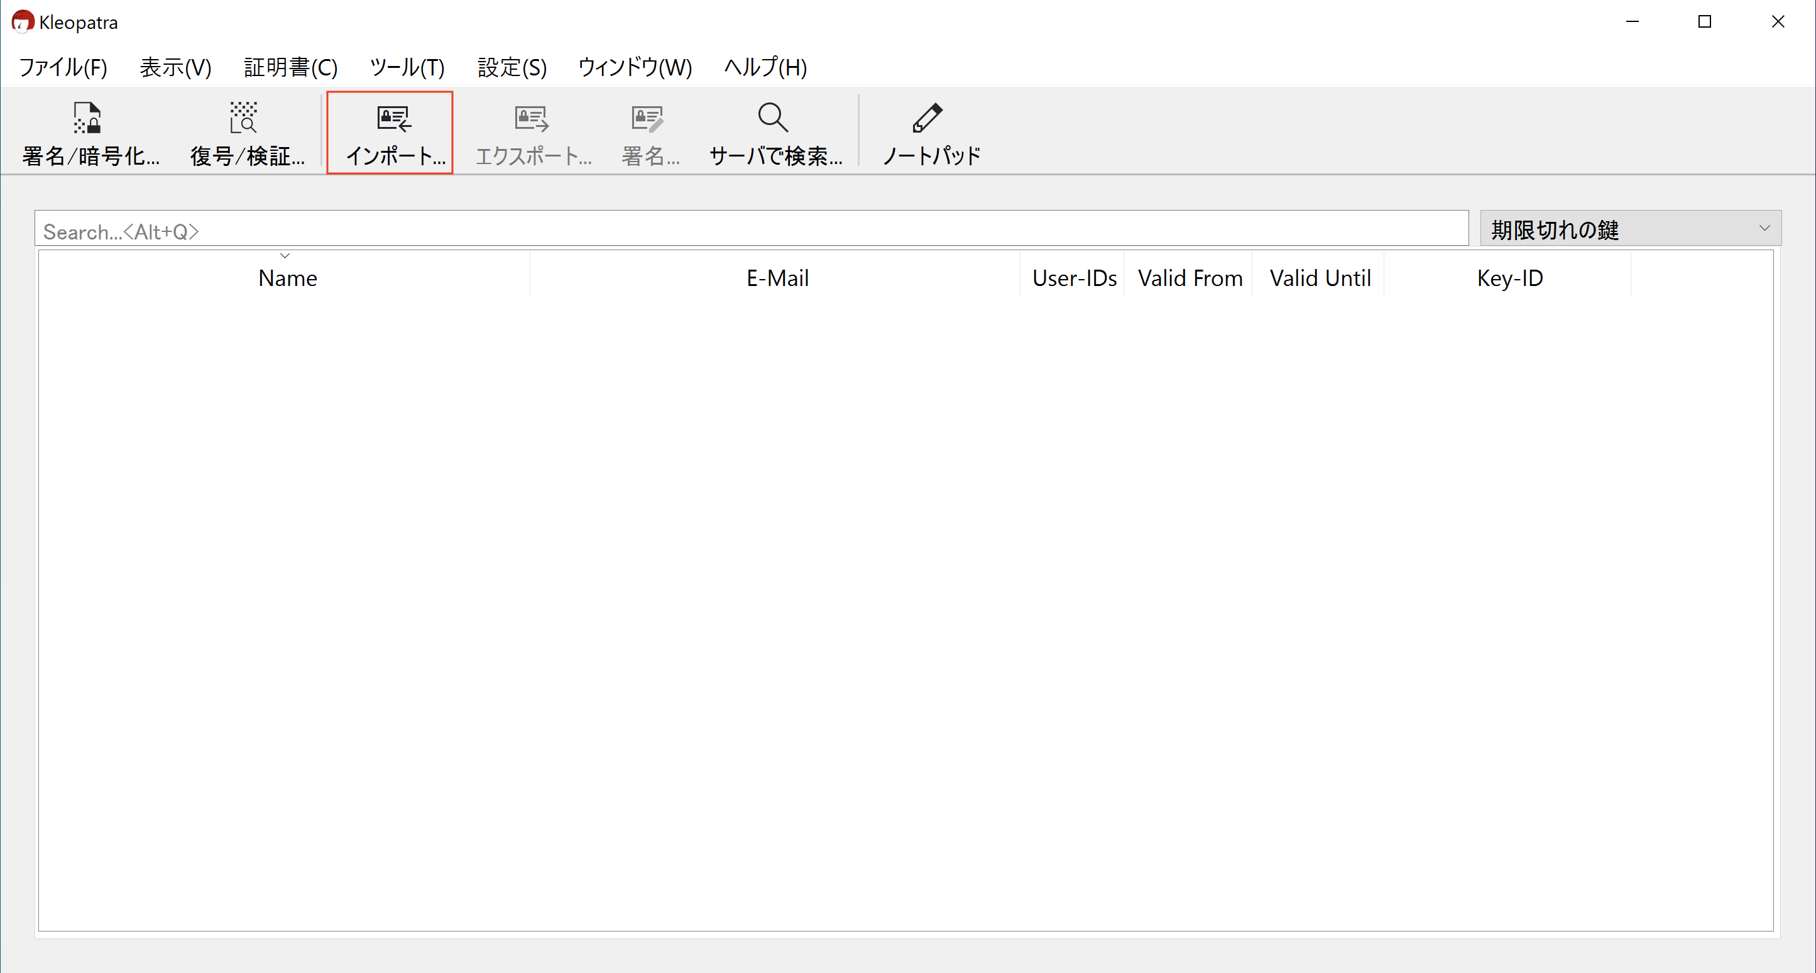Image resolution: width=1816 pixels, height=973 pixels.
Task: Click the 署名 (Sign) toolbar icon
Action: coord(648,134)
